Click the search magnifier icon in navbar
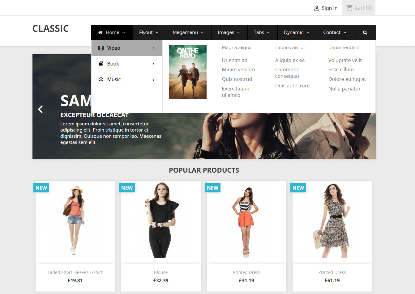 [365, 32]
